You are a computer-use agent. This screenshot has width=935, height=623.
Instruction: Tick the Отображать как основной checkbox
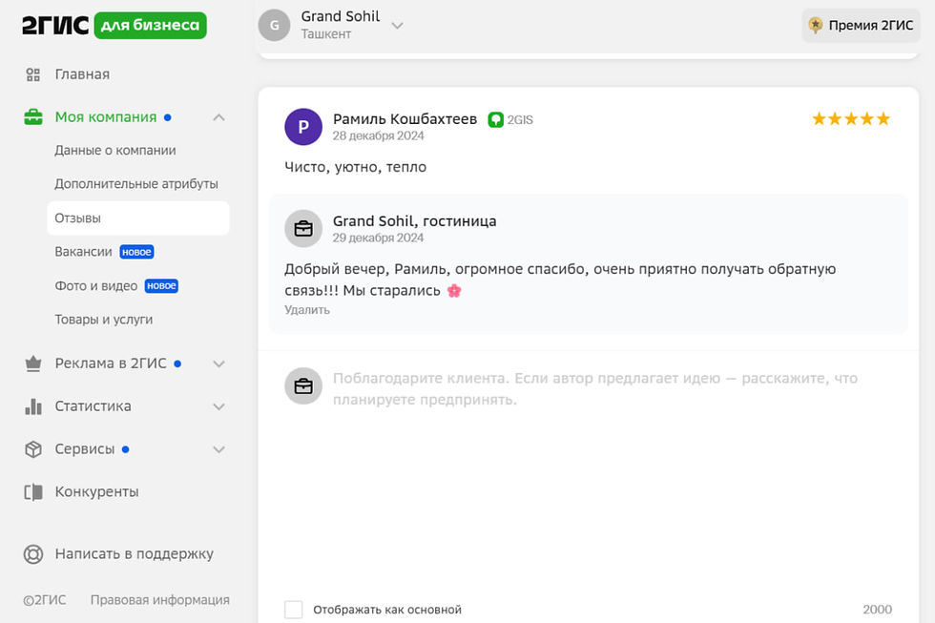pyautogui.click(x=294, y=610)
